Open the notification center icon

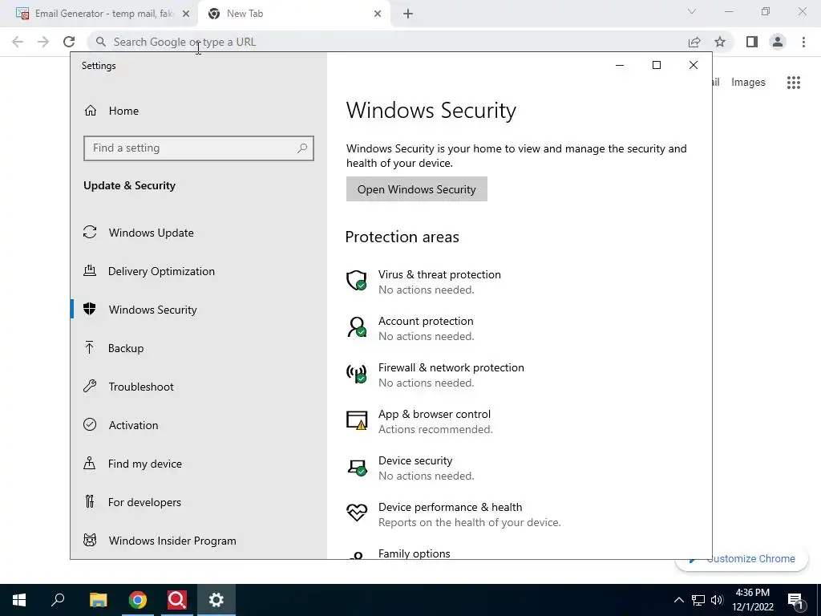point(795,600)
